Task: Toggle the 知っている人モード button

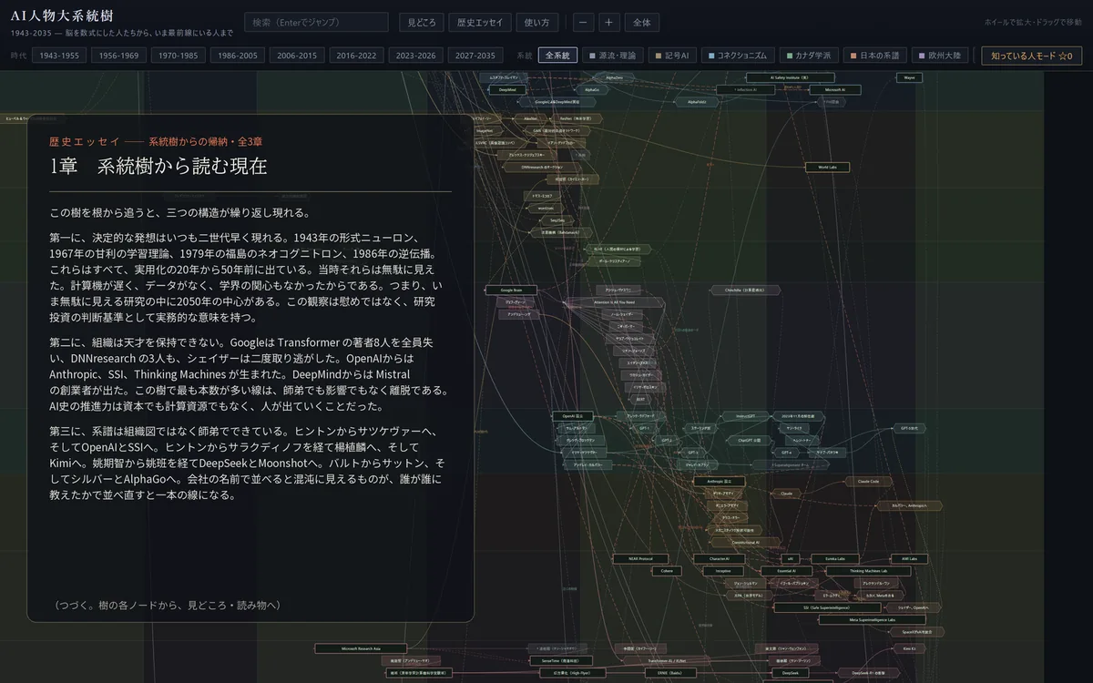Action: 1031,56
